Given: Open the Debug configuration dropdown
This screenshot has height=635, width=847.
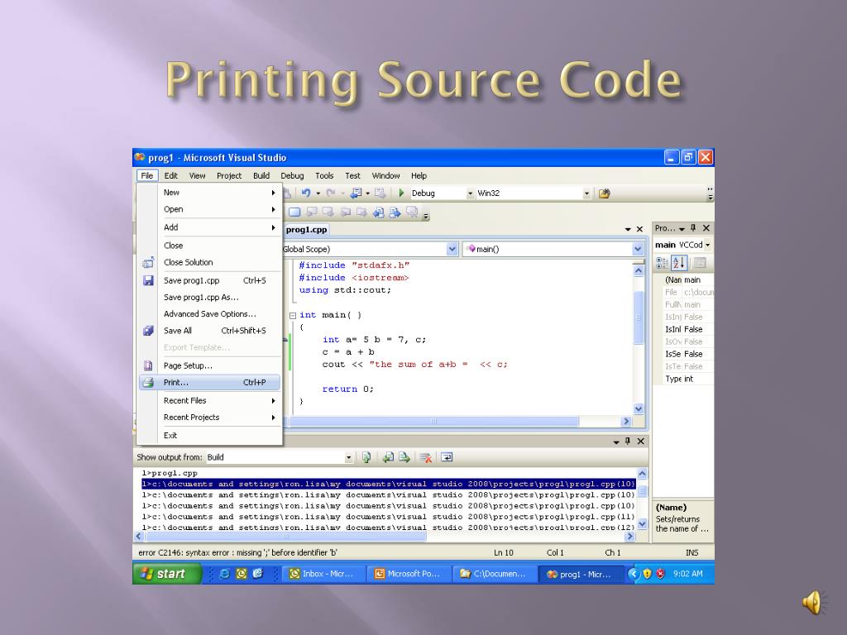Looking at the screenshot, I should [470, 193].
